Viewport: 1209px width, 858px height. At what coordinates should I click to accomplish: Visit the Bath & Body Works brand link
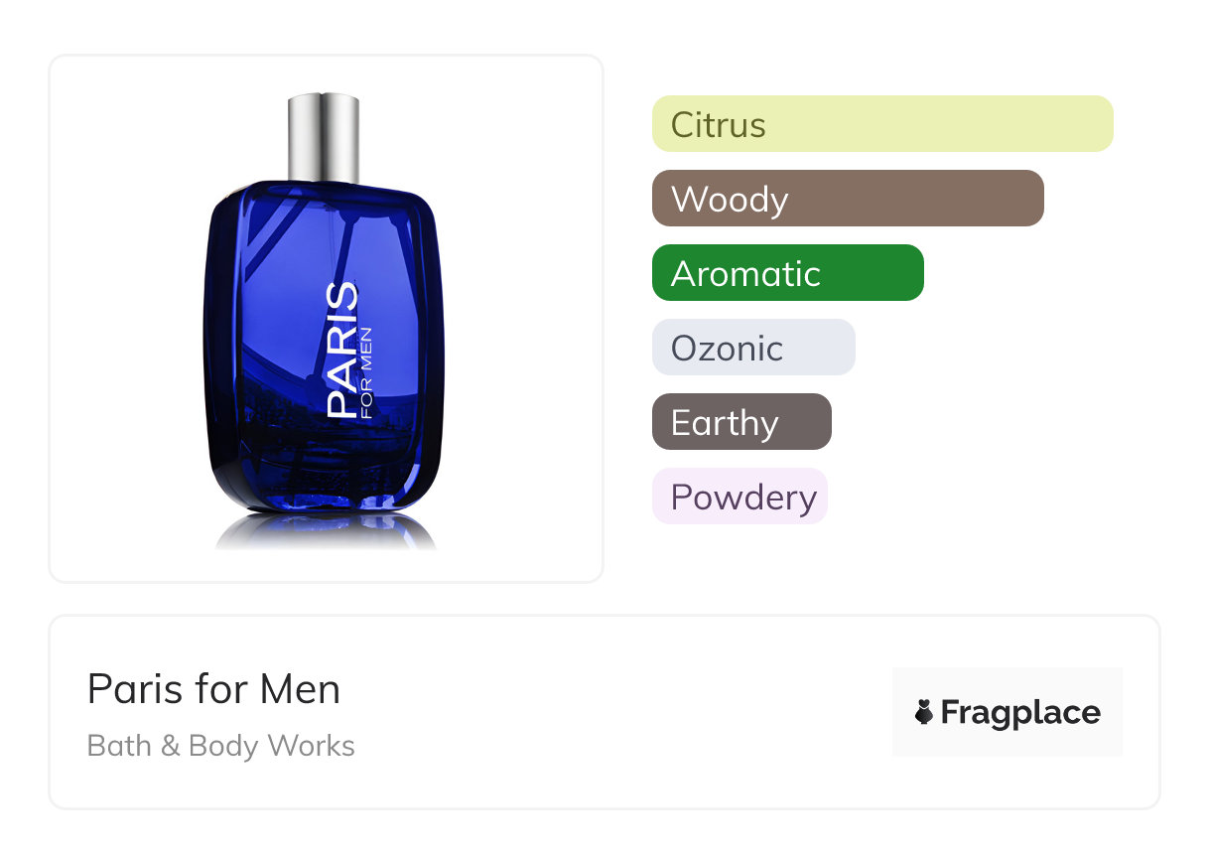pyautogui.click(x=221, y=746)
